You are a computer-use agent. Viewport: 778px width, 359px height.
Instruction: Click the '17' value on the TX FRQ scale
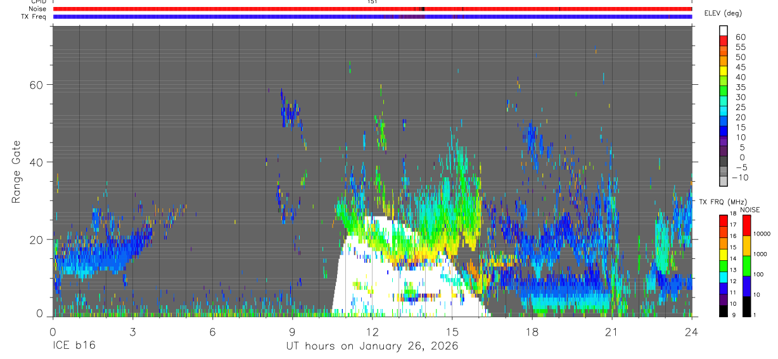click(x=733, y=225)
